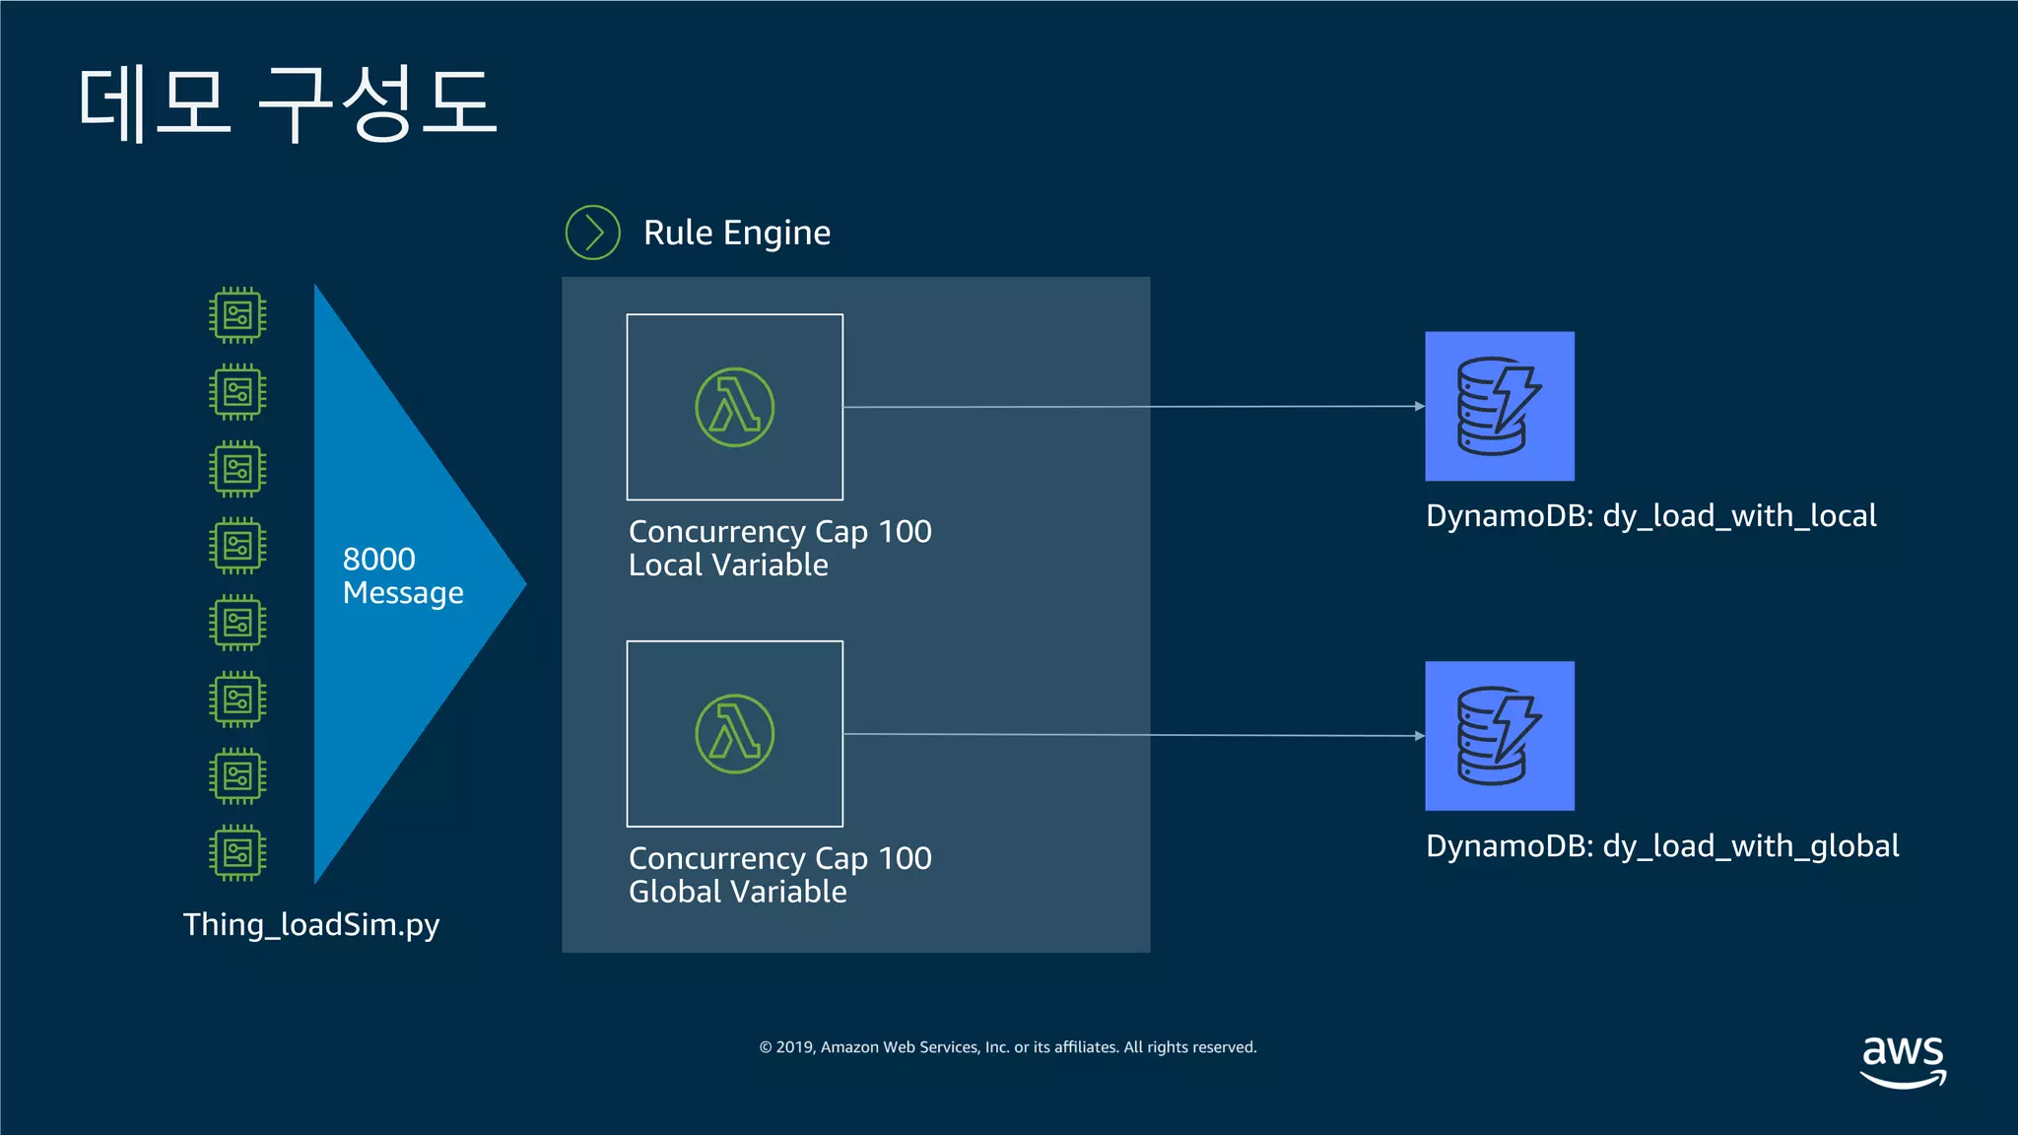Click the slide title 데모 구성도
This screenshot has width=2018, height=1135.
288,102
